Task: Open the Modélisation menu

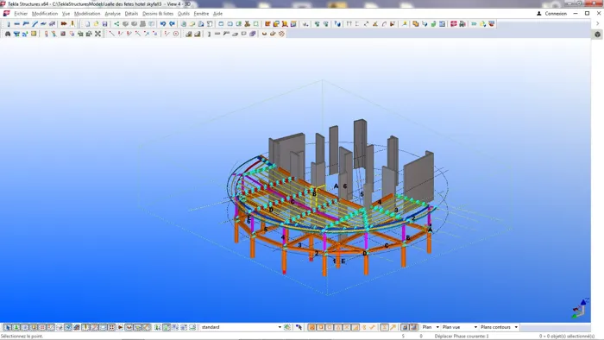Action: click(x=87, y=14)
